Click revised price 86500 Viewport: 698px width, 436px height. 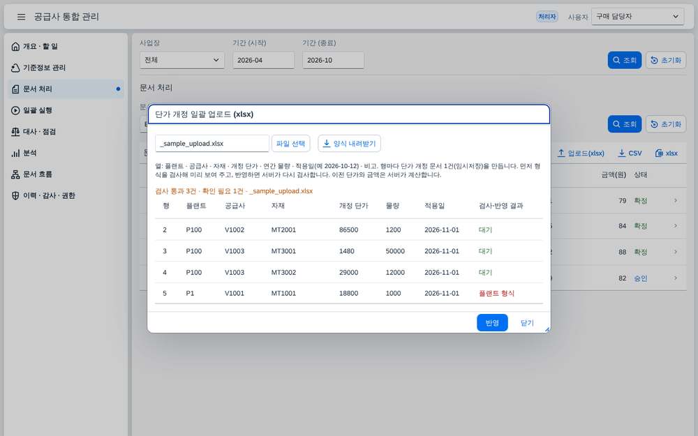point(348,230)
